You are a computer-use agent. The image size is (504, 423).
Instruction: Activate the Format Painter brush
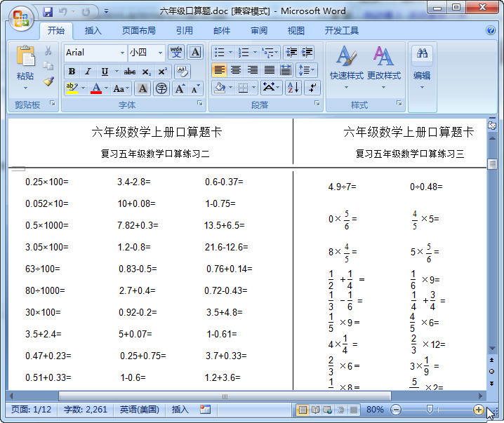(48, 81)
